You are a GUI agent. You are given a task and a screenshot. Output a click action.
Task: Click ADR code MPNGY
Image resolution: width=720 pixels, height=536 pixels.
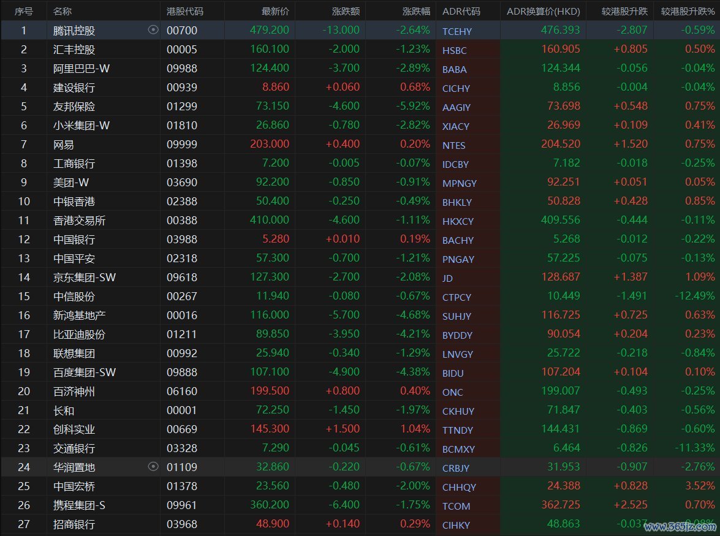pos(460,184)
